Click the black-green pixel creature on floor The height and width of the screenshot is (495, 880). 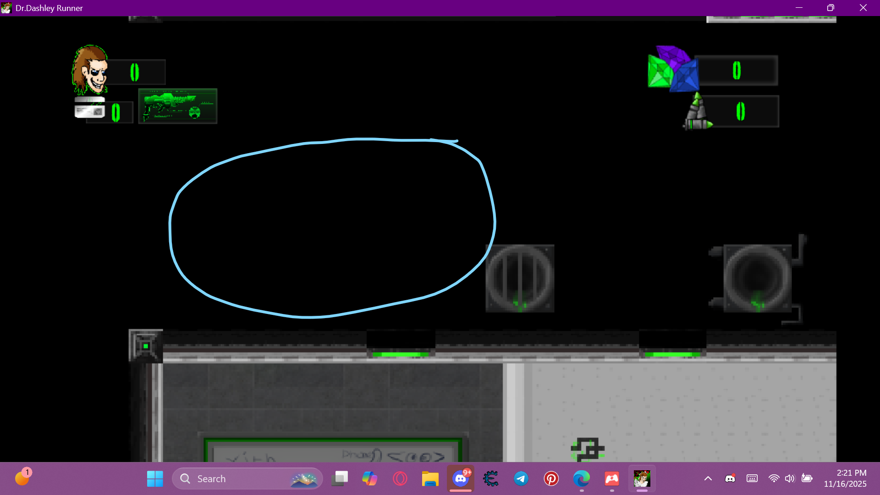[587, 450]
